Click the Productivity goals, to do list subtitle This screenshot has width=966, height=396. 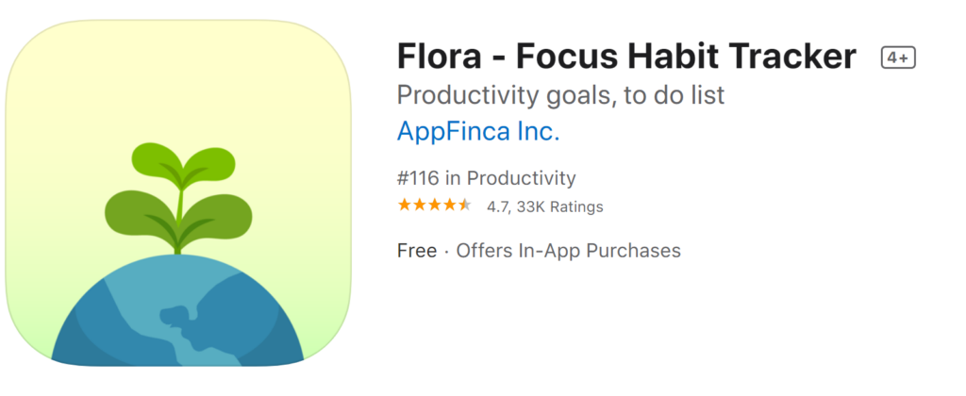(560, 95)
